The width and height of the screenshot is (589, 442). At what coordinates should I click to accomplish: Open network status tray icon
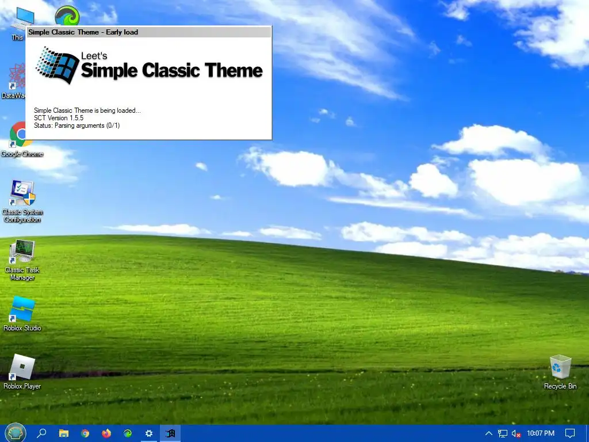tap(503, 433)
